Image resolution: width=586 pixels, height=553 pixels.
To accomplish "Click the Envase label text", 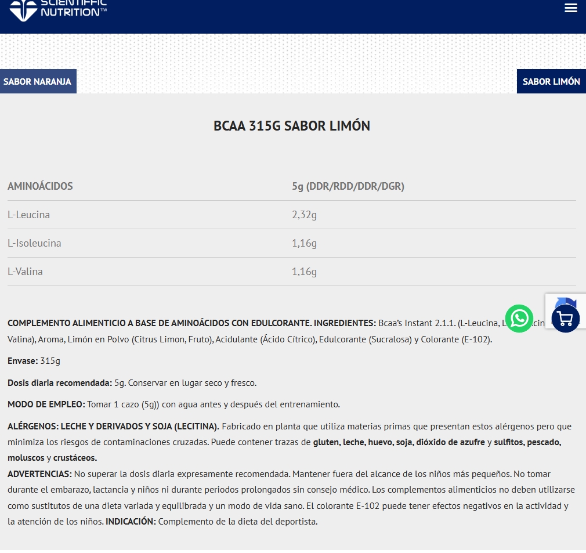I will tap(22, 361).
